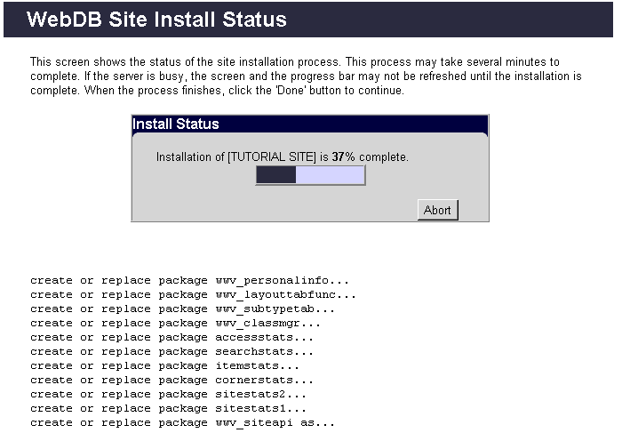
Task: Click the wwv_personalinfo package log line
Action: 190,280
